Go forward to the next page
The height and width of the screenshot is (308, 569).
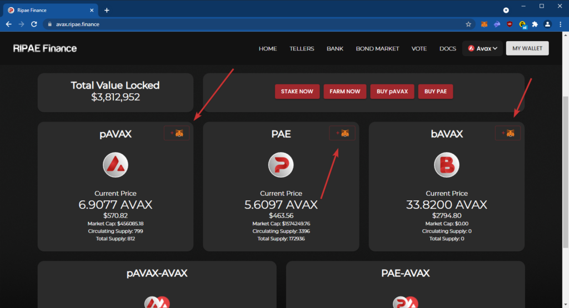click(22, 24)
